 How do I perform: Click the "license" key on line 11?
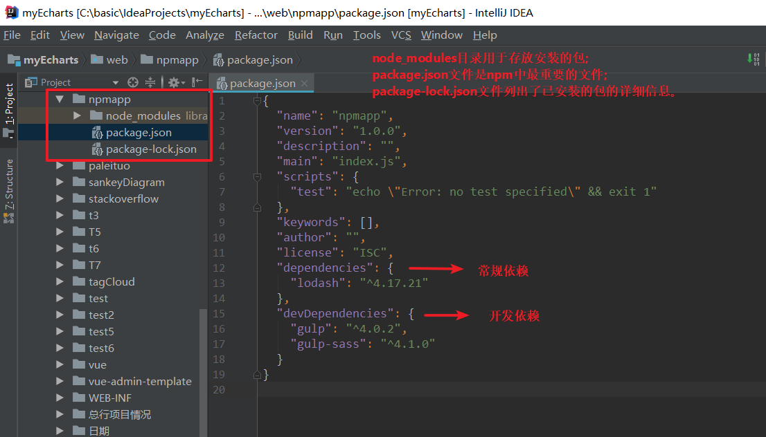308,252
